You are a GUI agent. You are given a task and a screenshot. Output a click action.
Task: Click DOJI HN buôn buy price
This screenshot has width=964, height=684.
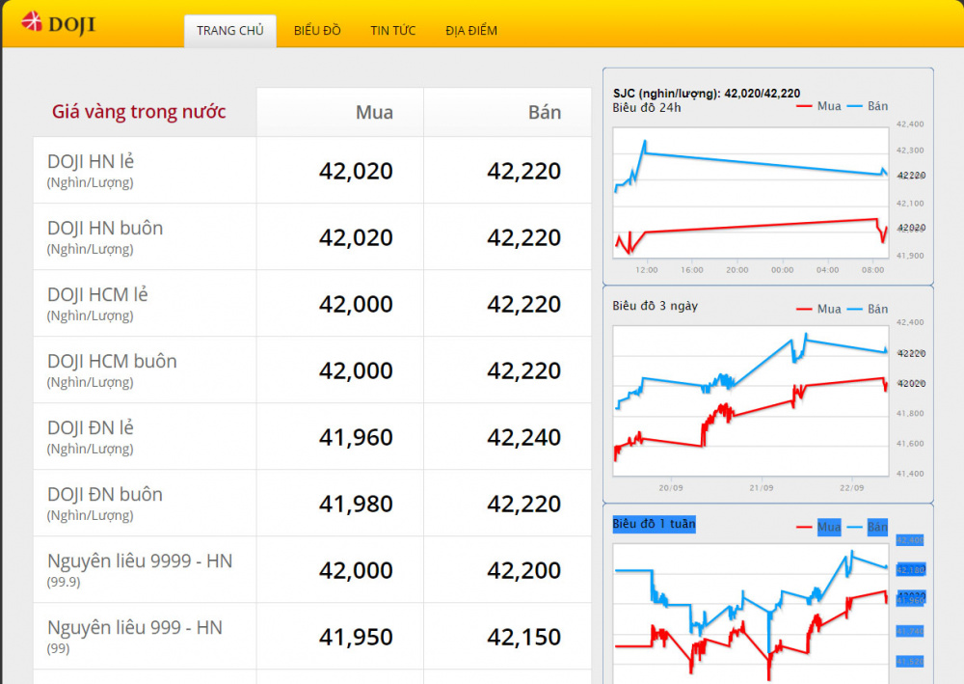point(356,237)
